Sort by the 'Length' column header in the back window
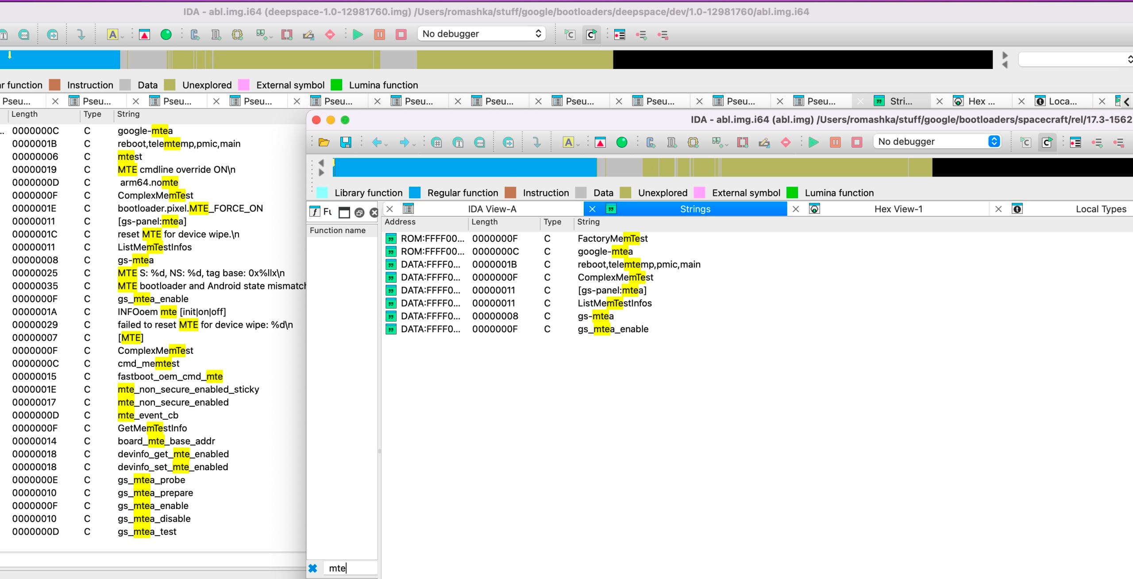 [x=43, y=114]
